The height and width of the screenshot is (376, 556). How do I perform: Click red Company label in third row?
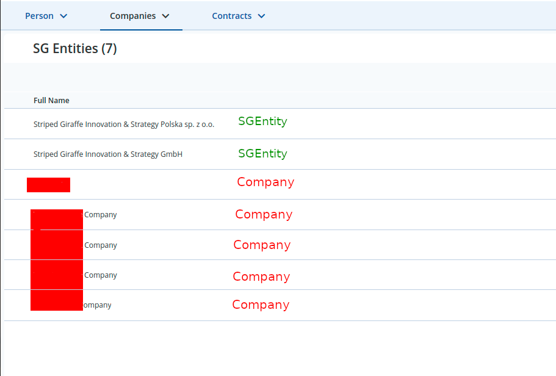coord(265,183)
